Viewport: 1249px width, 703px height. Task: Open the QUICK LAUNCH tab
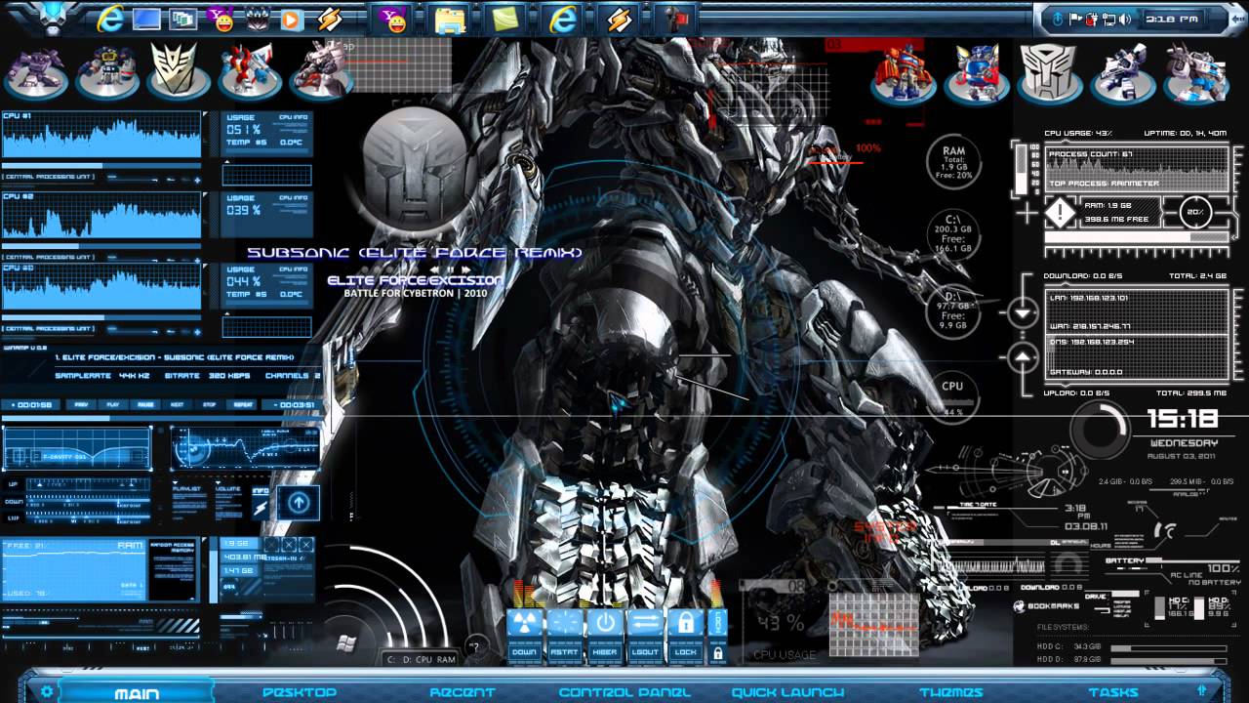[787, 692]
